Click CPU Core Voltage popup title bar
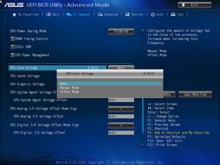 point(110,74)
